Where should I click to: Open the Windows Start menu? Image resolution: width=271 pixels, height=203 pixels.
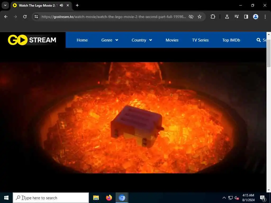(6, 198)
